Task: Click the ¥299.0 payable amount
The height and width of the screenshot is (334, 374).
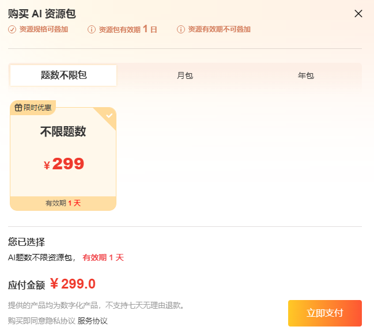Action: point(73,284)
